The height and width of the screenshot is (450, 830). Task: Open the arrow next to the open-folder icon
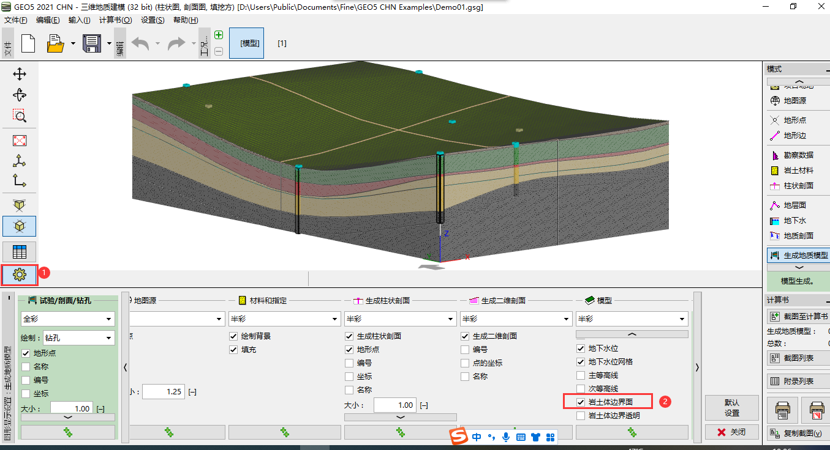(x=73, y=43)
